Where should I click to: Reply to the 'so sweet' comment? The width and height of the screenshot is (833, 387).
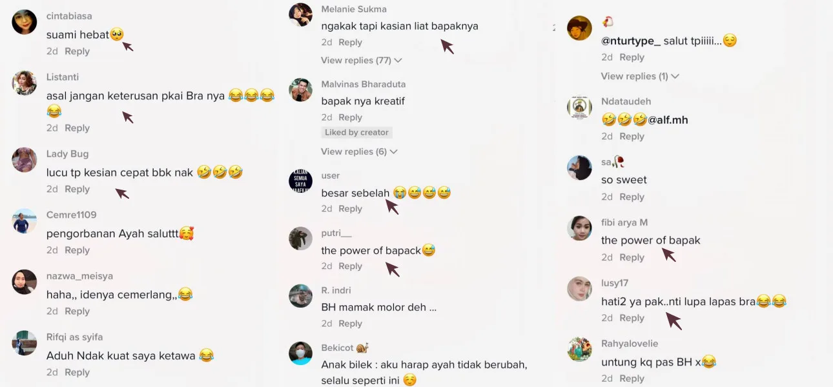click(x=632, y=197)
